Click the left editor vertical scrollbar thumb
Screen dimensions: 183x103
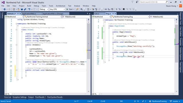(88, 41)
